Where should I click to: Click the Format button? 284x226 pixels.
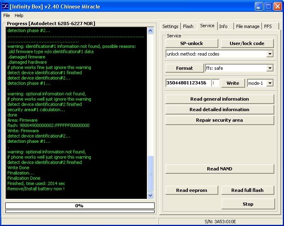coord(184,68)
